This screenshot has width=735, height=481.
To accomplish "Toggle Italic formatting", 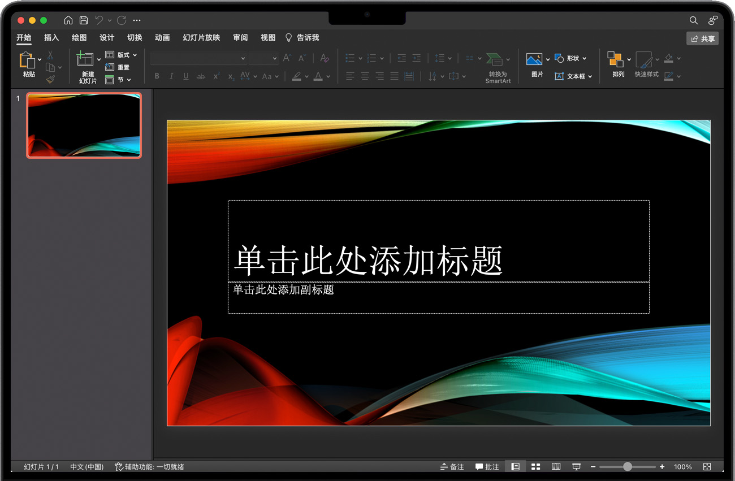I will [x=171, y=76].
